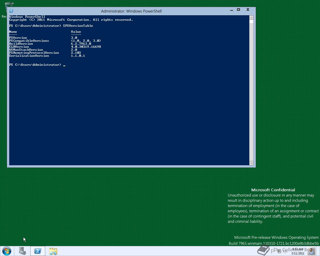320x256 pixels.
Task: Click the "PSCompatibleVersions" row name
Action: pos(29,41)
